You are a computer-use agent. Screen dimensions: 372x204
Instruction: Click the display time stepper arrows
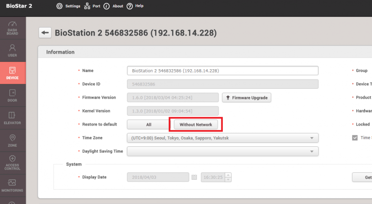tap(228, 178)
